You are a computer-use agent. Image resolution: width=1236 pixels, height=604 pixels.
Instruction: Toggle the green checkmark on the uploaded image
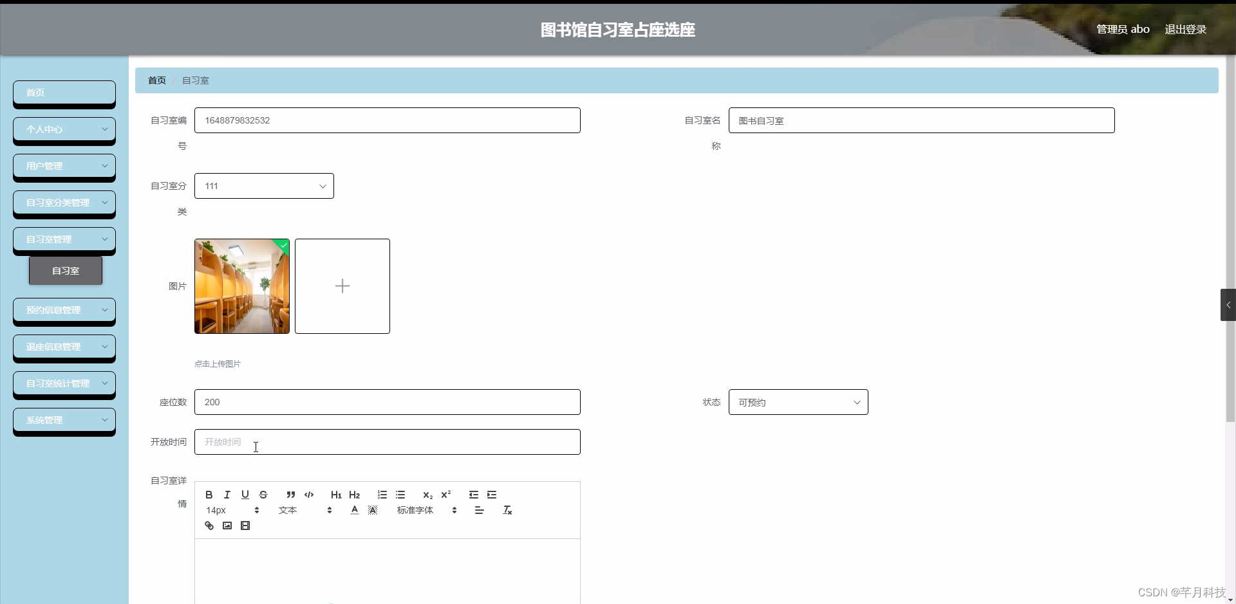click(x=283, y=246)
